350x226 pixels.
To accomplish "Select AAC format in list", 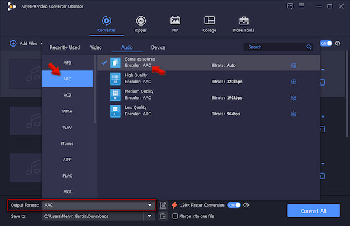I will [x=67, y=79].
